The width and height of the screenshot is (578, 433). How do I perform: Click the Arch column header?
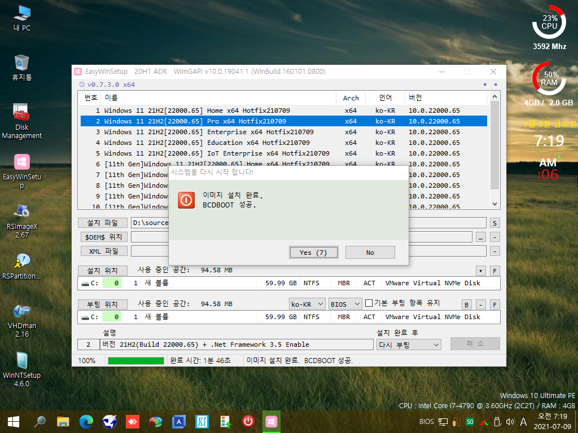tap(351, 98)
